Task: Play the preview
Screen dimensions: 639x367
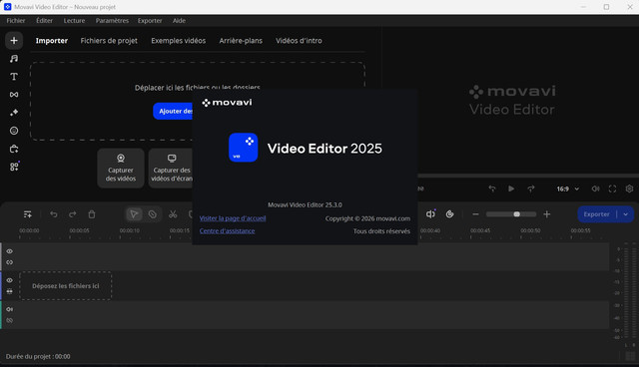Action: point(511,188)
